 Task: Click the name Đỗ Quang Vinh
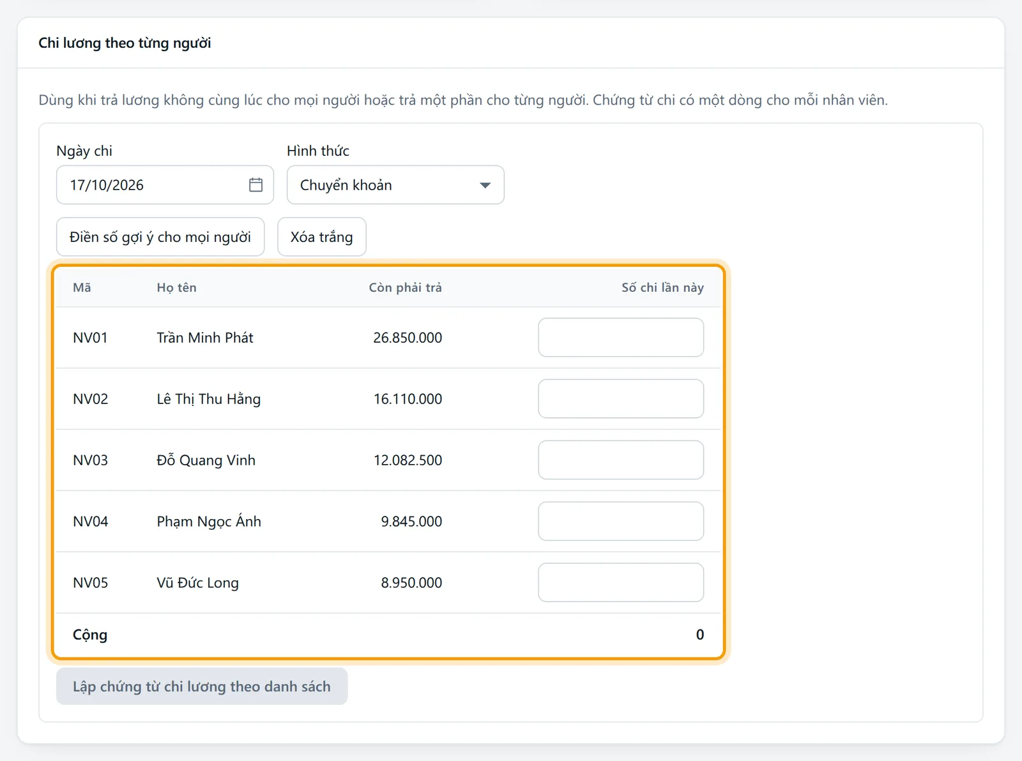tap(206, 460)
